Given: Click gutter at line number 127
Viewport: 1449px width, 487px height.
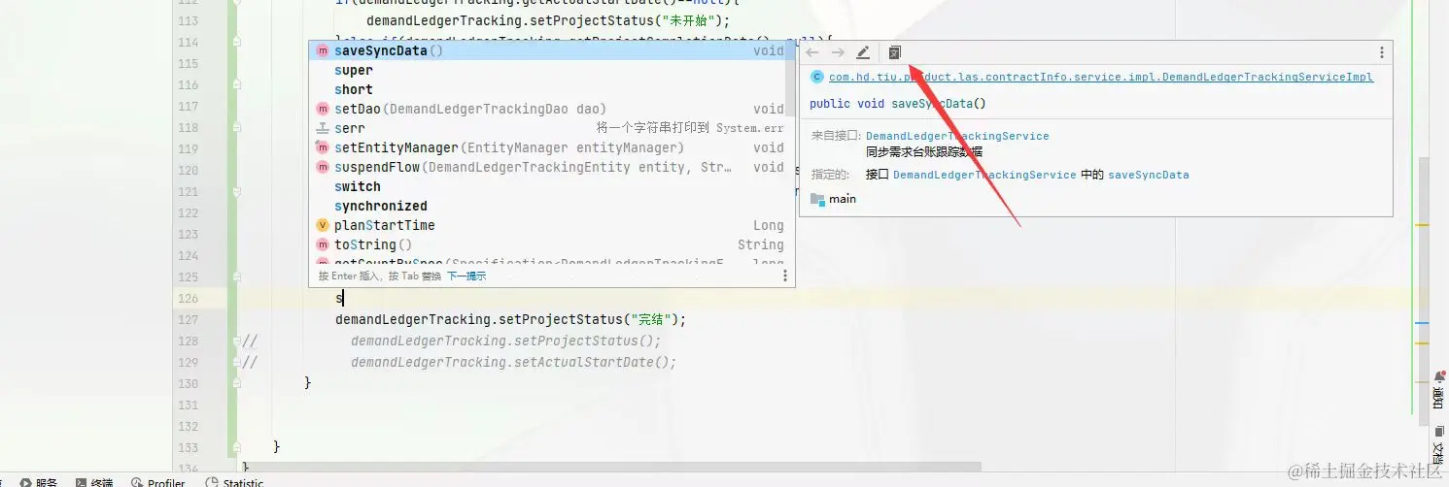Looking at the screenshot, I should tap(188, 319).
